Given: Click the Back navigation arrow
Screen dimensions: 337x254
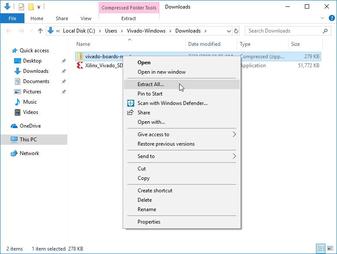Looking at the screenshot, I should (x=9, y=31).
